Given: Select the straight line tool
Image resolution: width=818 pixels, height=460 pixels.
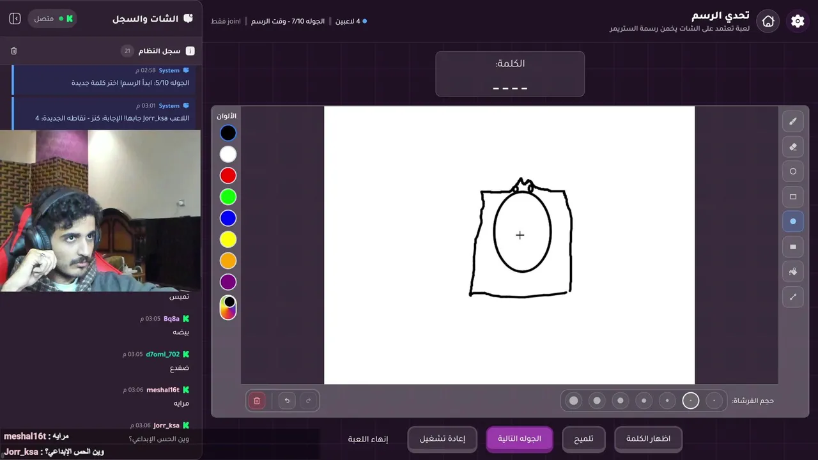Looking at the screenshot, I should 793,296.
